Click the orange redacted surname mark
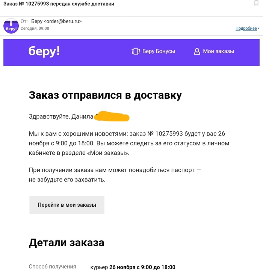This screenshot has width=263, height=276. (112, 117)
